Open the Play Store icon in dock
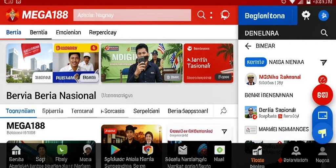 (115, 150)
